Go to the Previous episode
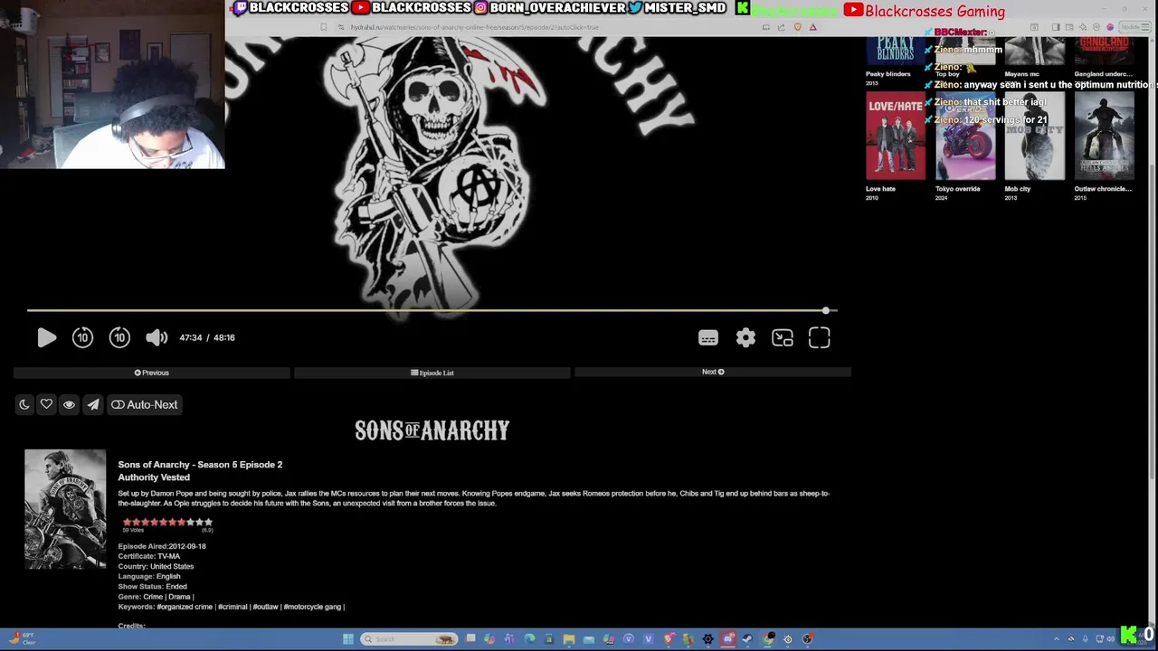This screenshot has width=1158, height=651. [x=152, y=373]
